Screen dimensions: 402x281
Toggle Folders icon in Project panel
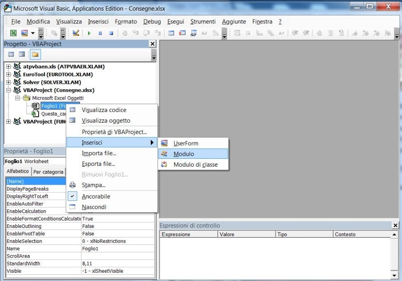point(35,54)
